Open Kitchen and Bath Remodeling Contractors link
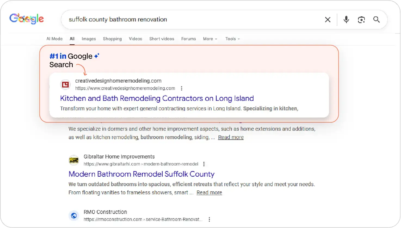 [157, 98]
